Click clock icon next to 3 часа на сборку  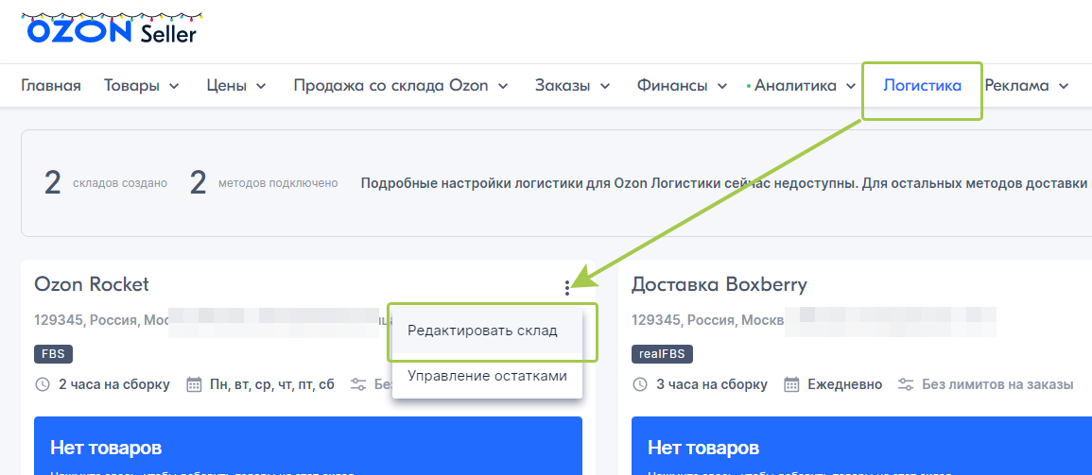(x=640, y=384)
